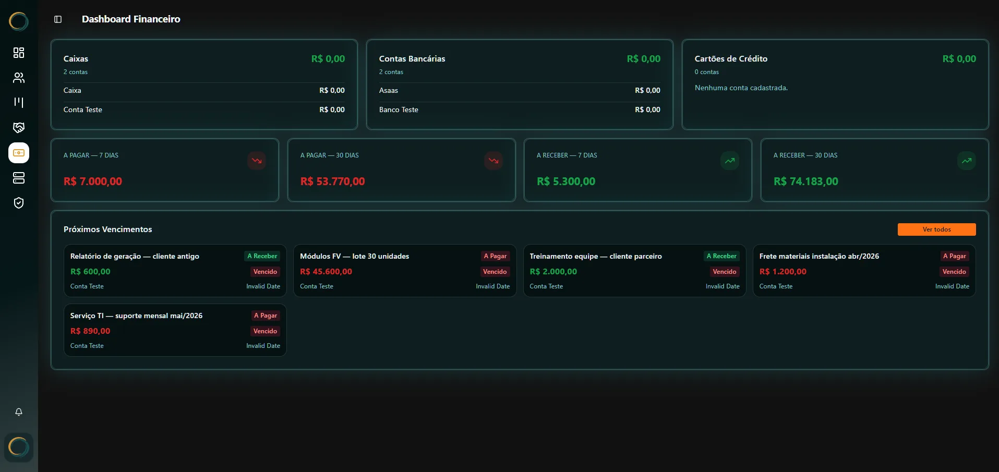Open the handshake deals sidebar icon
The height and width of the screenshot is (472, 999).
pyautogui.click(x=19, y=128)
